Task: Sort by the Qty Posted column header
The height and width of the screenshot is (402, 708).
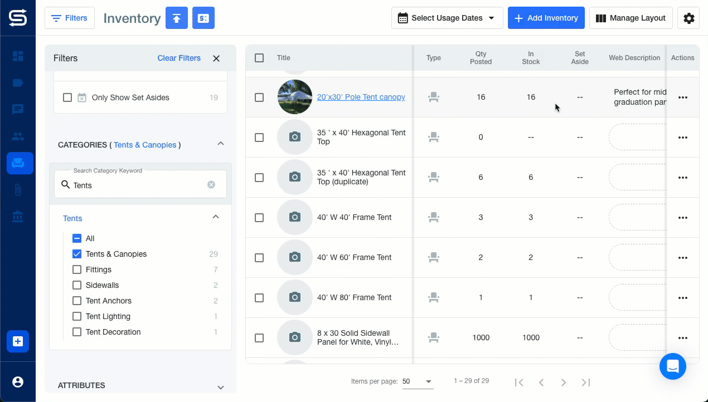Action: pos(481,58)
